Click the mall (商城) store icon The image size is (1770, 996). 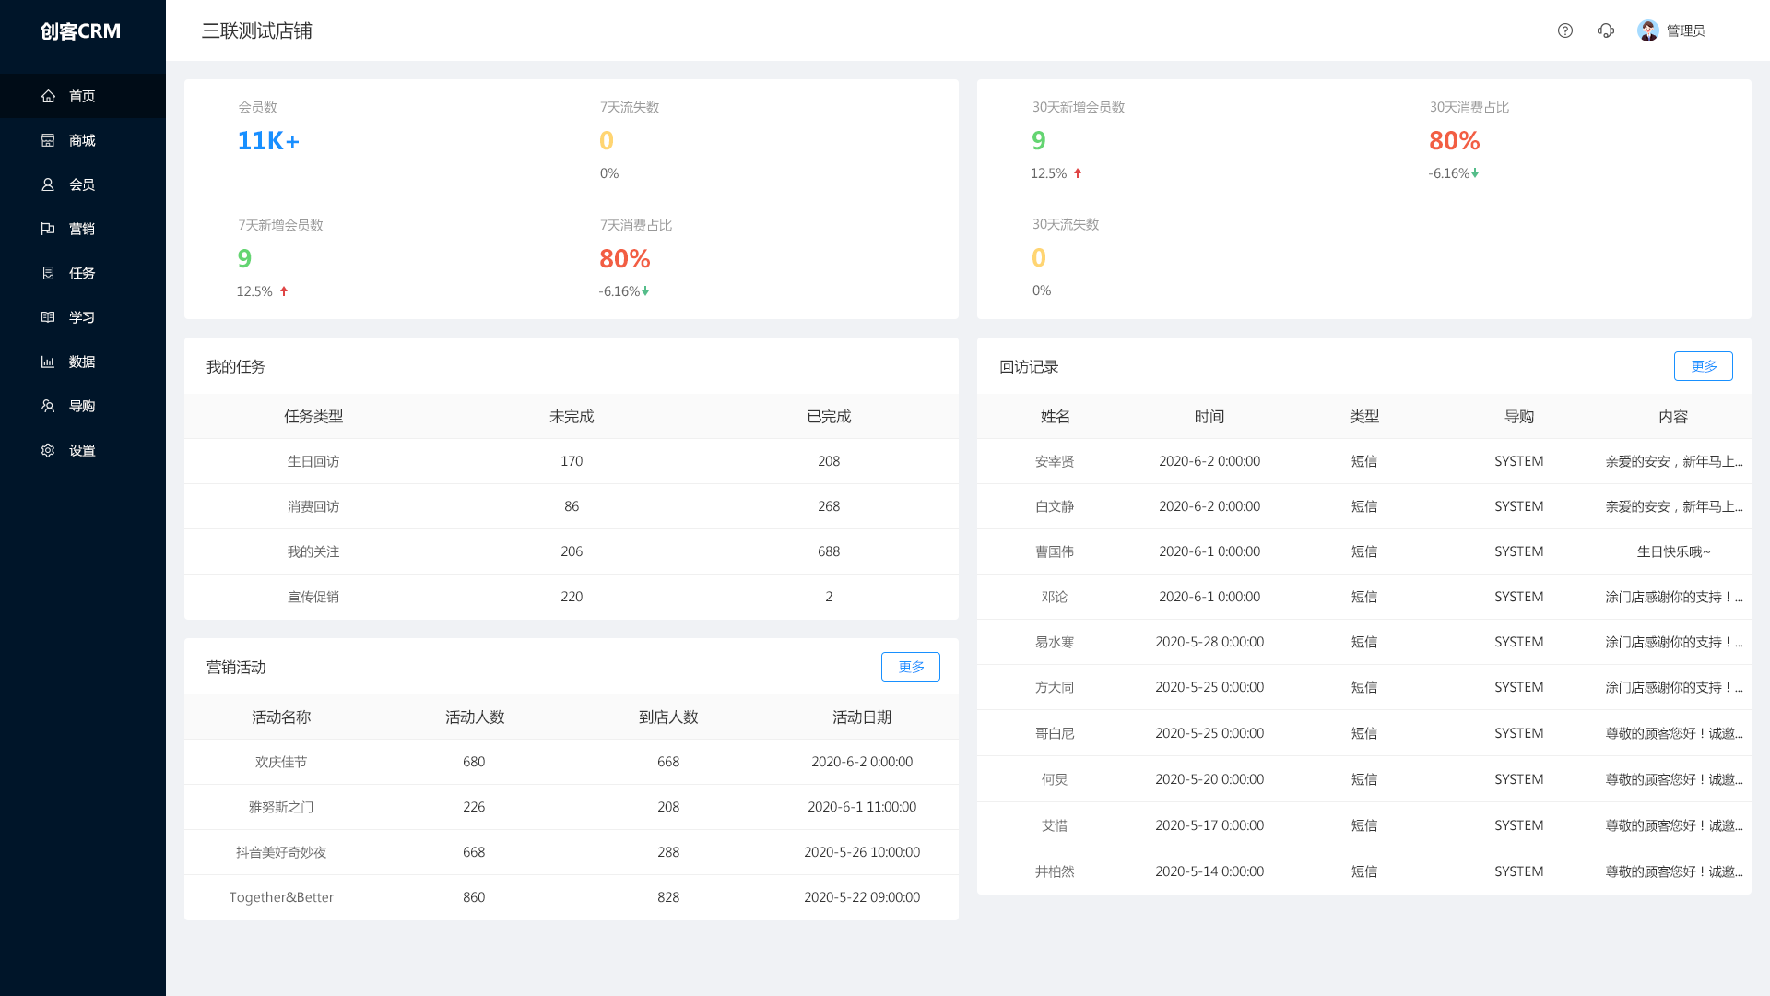point(48,140)
